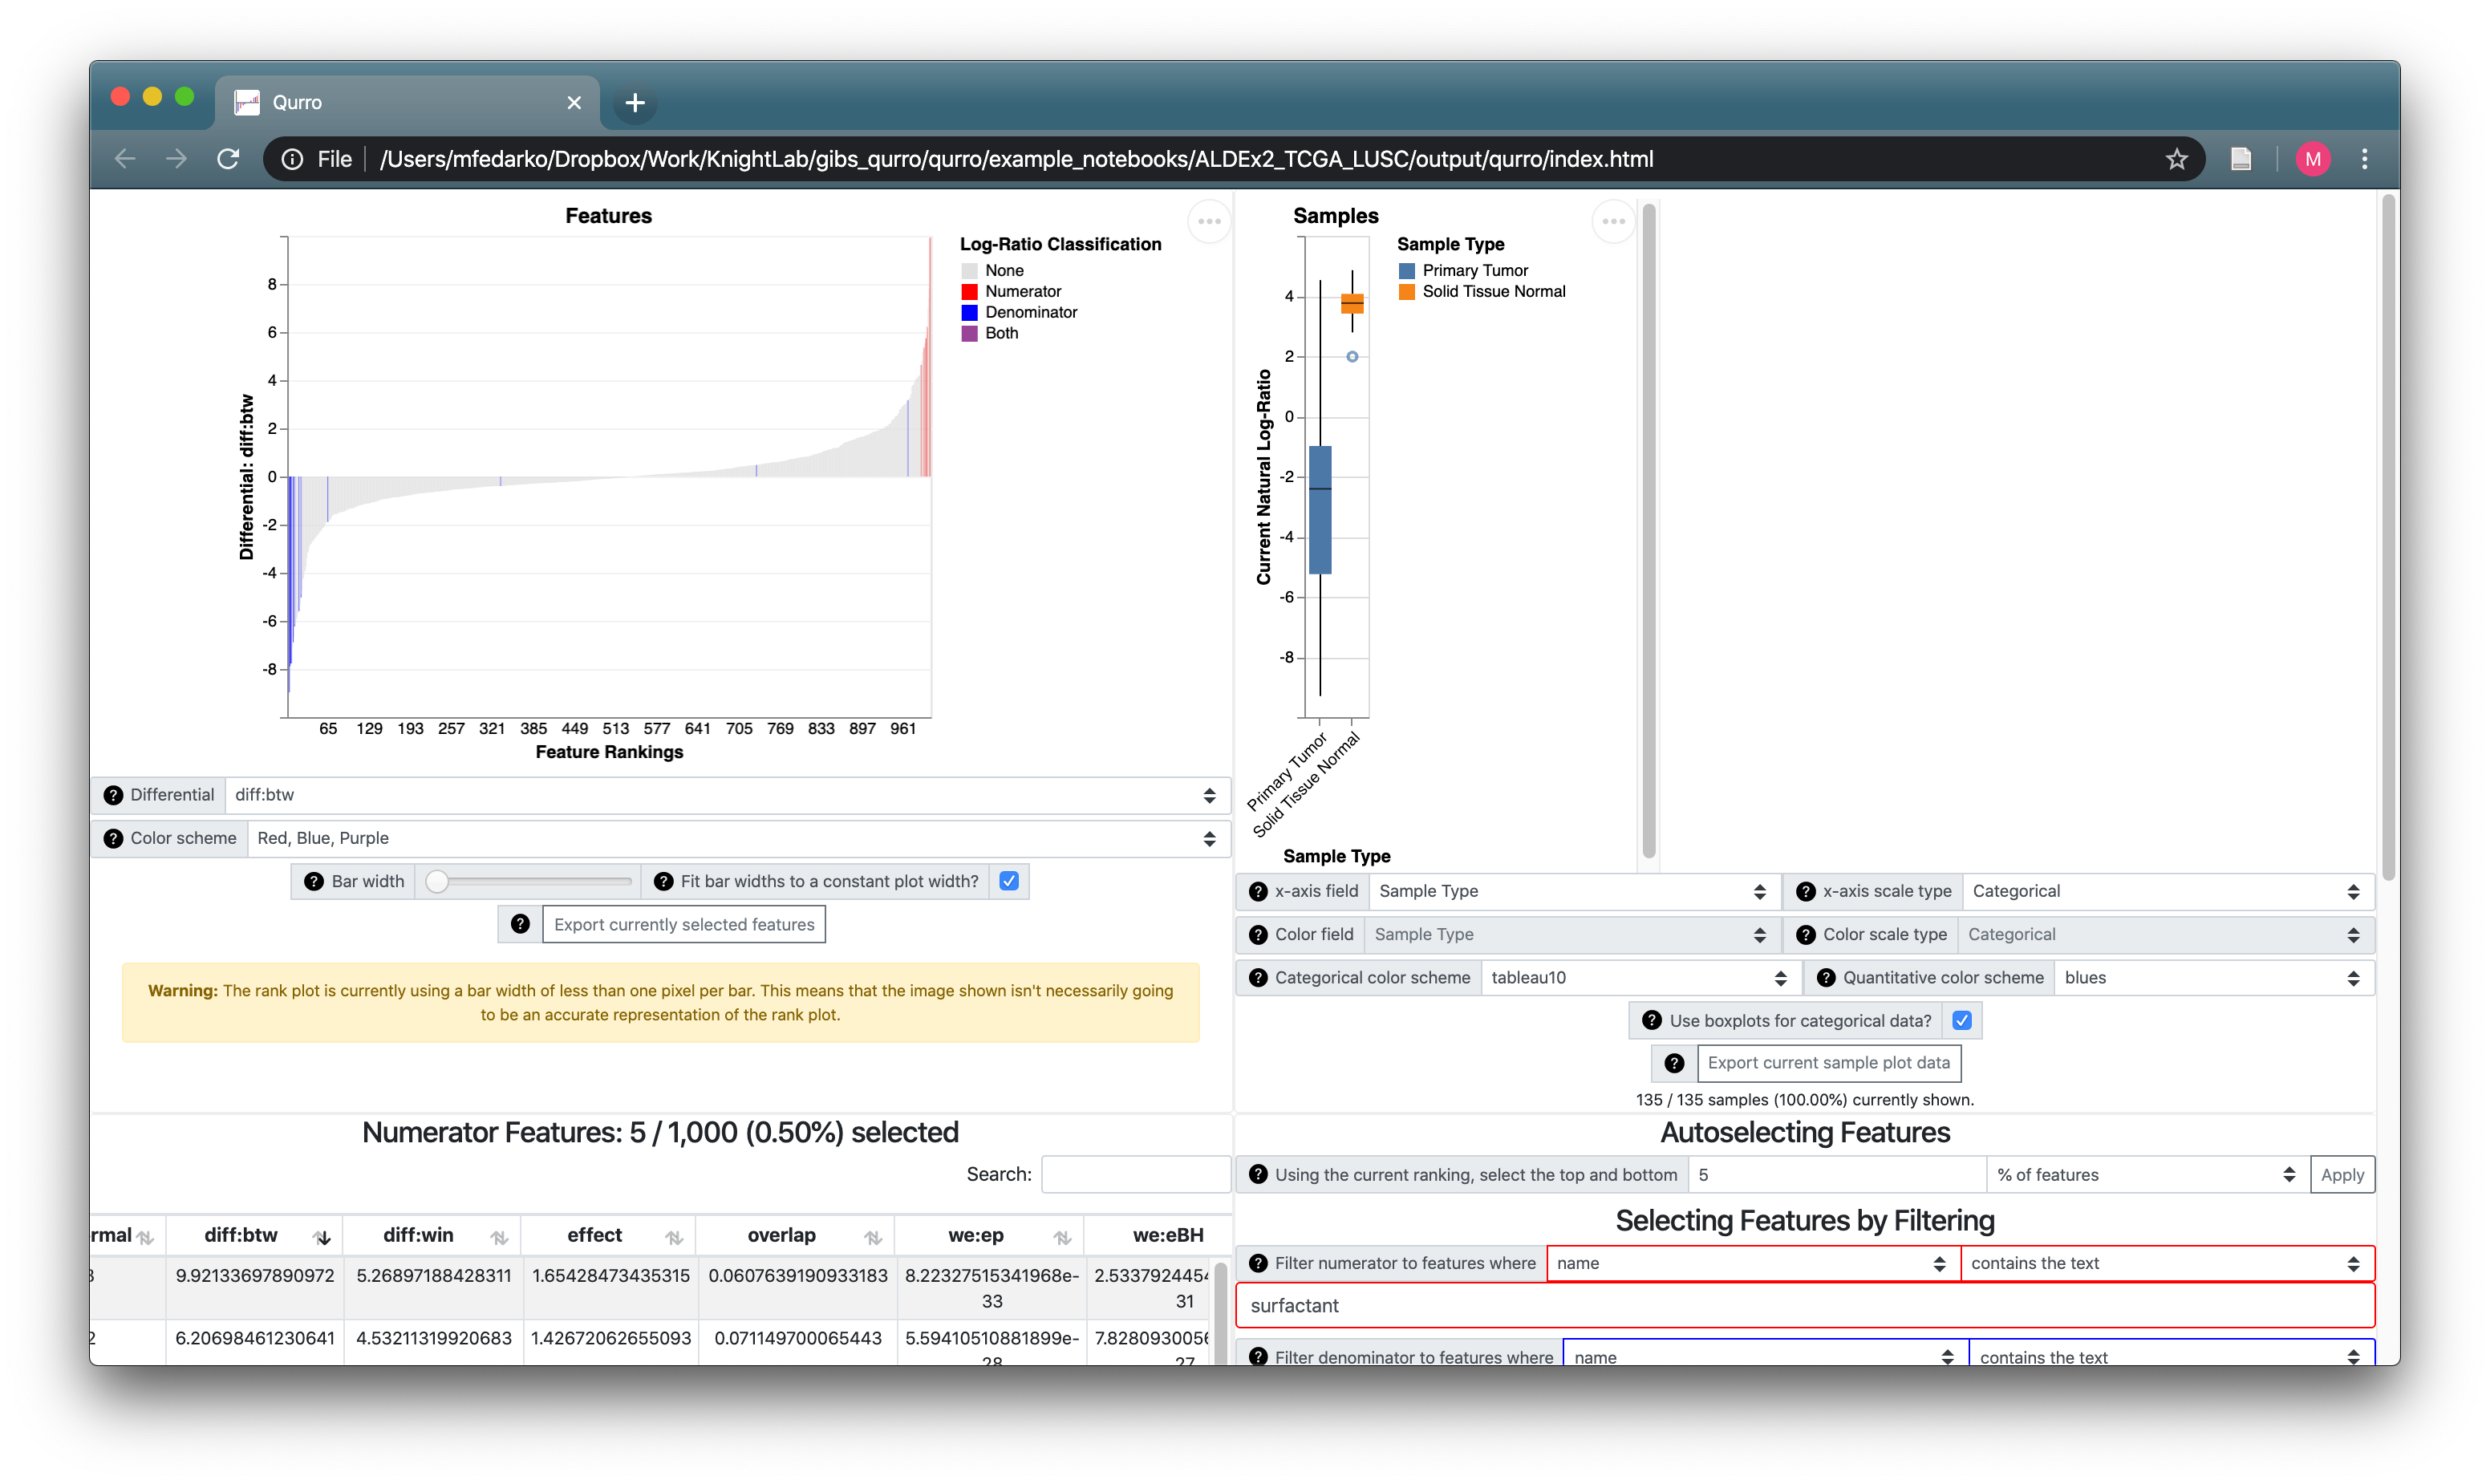Open a new browser tab
Viewport: 2490px width, 1484px height.
634,103
